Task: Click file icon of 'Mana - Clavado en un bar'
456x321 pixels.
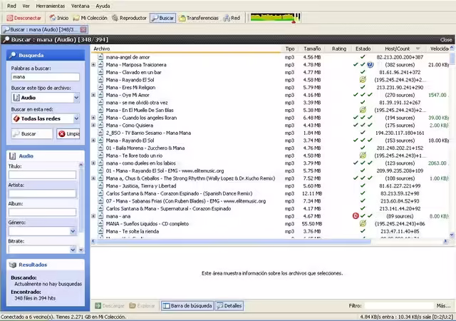Action: point(100,72)
